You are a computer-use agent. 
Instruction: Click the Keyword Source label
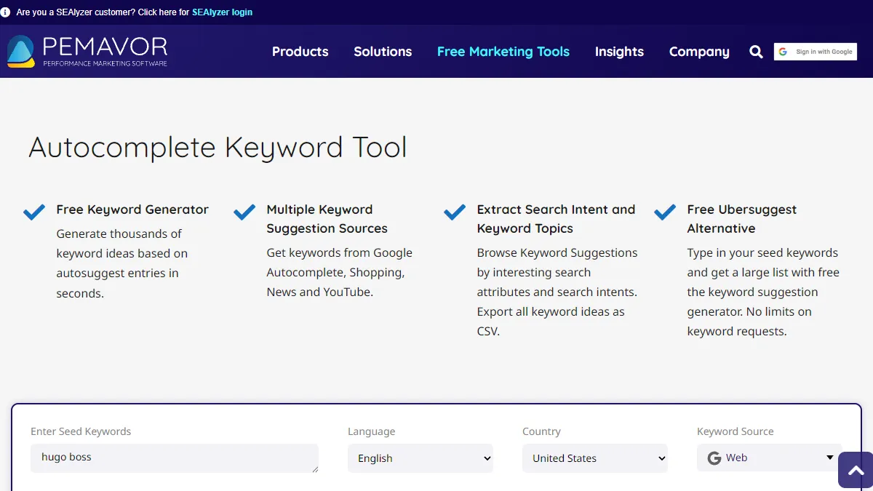pos(736,431)
